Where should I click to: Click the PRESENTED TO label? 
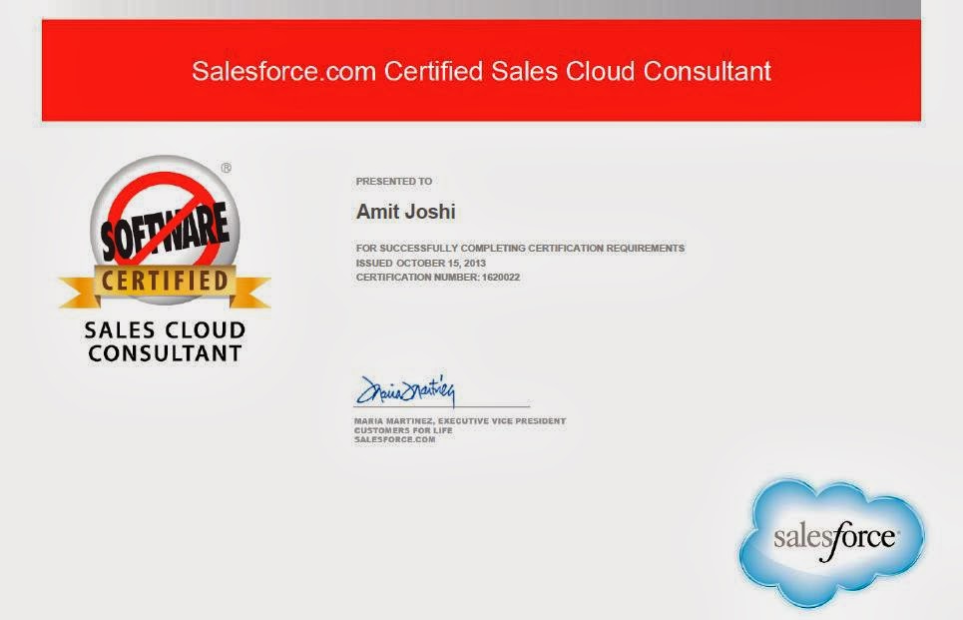pos(393,182)
